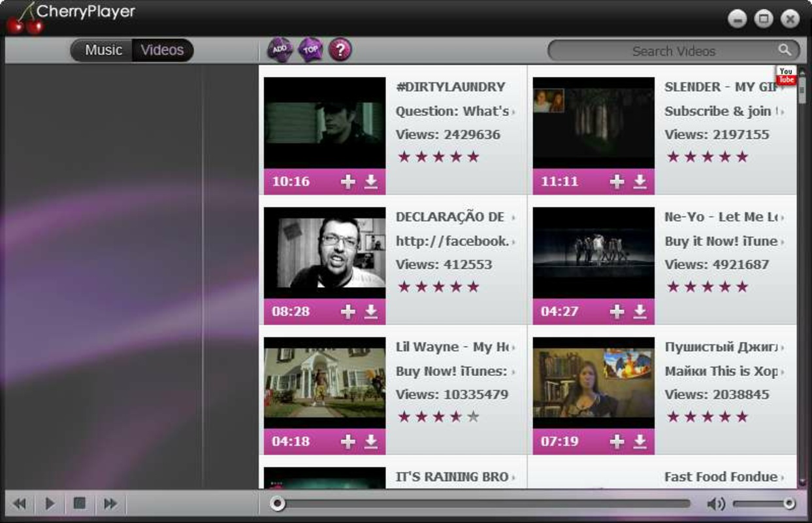Open the Пушистый Джигл video thumbnail
This screenshot has height=523, width=812.
click(x=593, y=383)
